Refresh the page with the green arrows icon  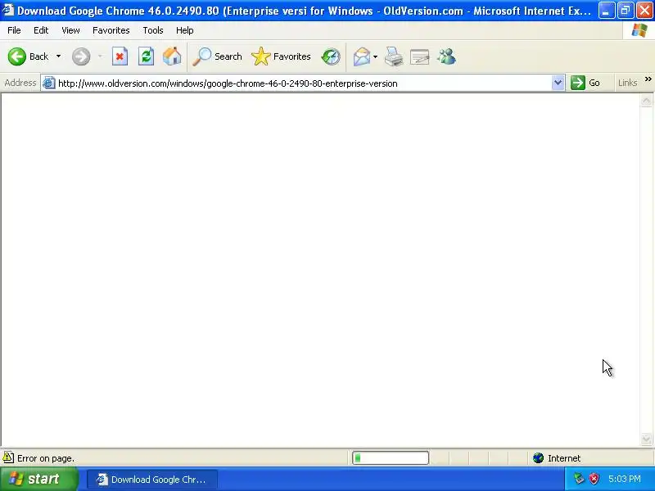(147, 56)
